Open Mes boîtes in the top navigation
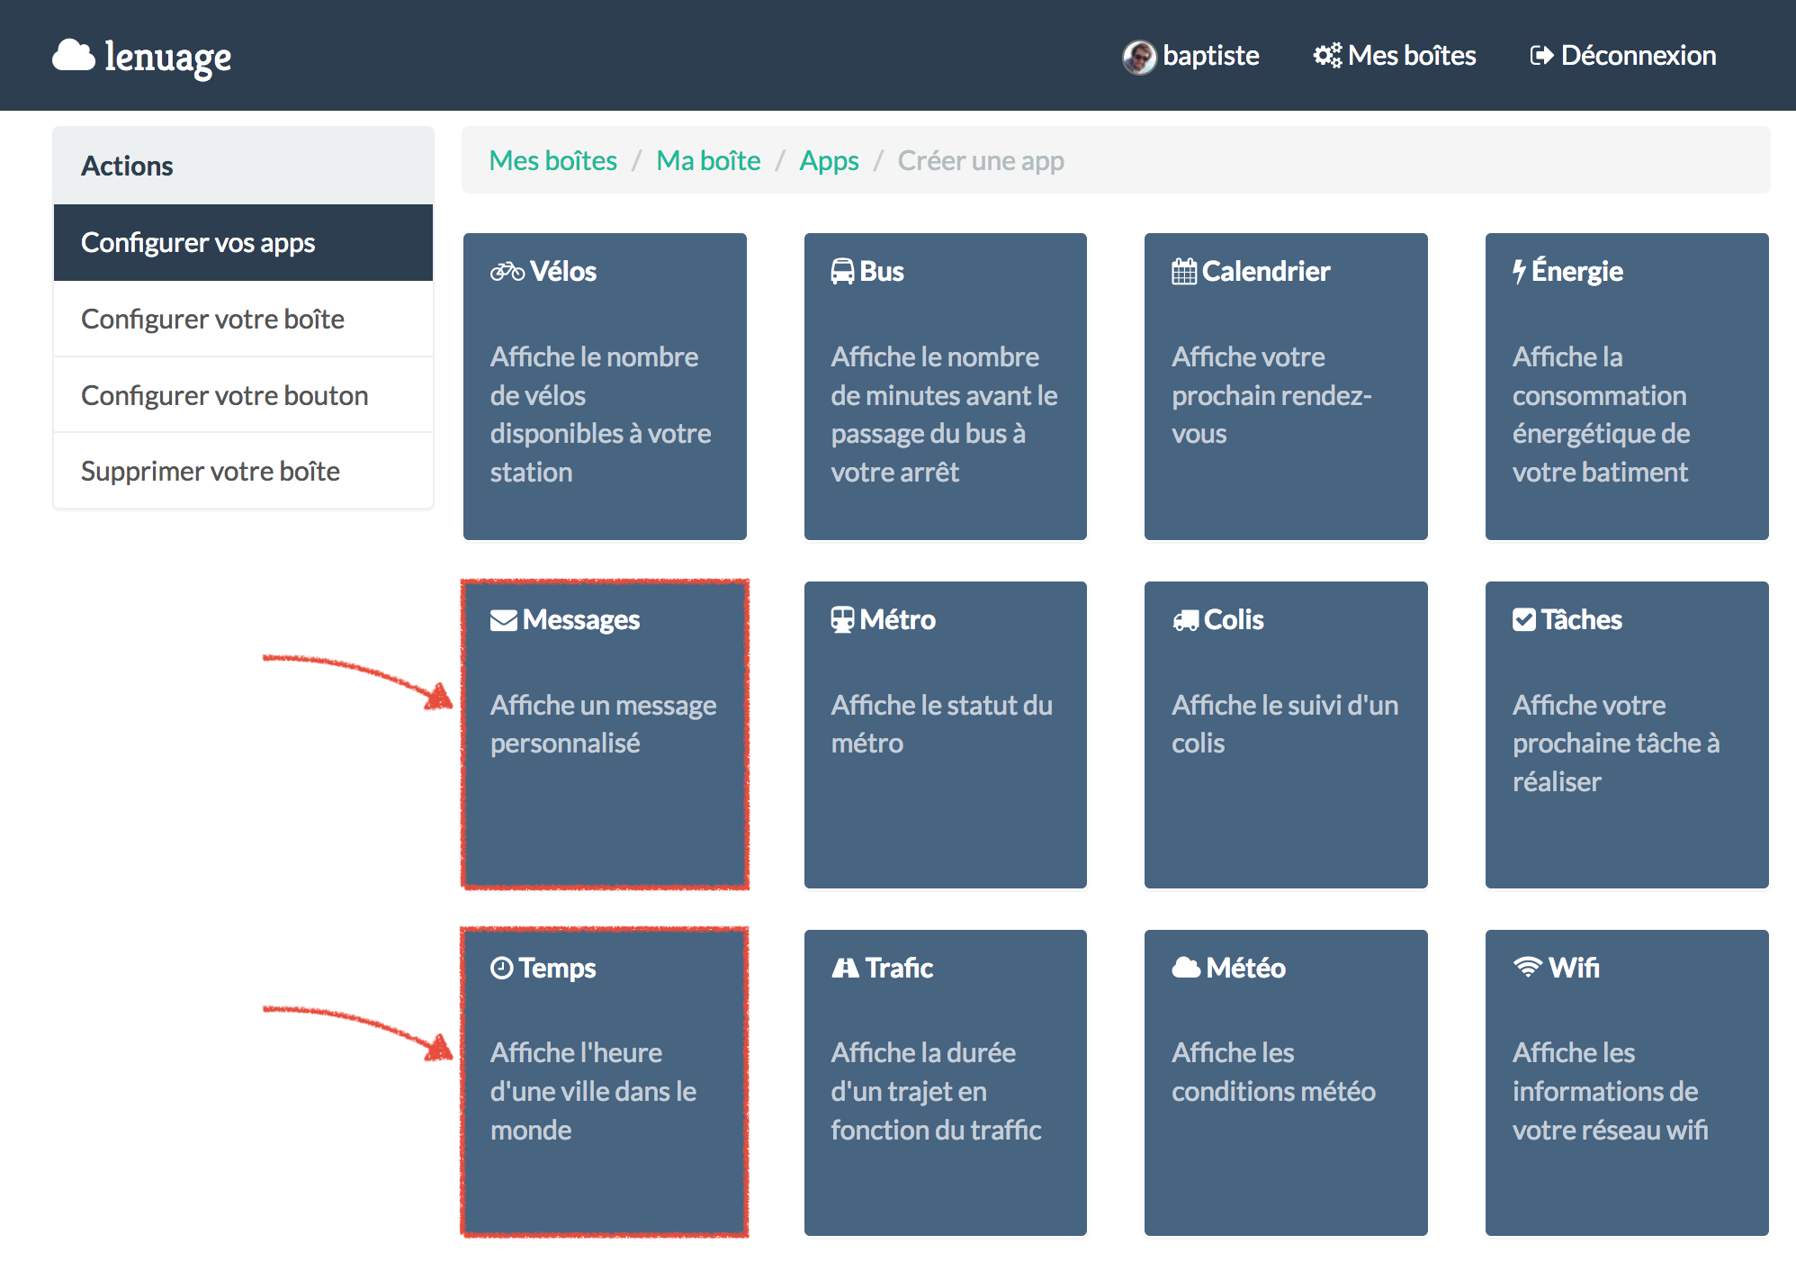1796x1262 pixels. (x=1395, y=56)
